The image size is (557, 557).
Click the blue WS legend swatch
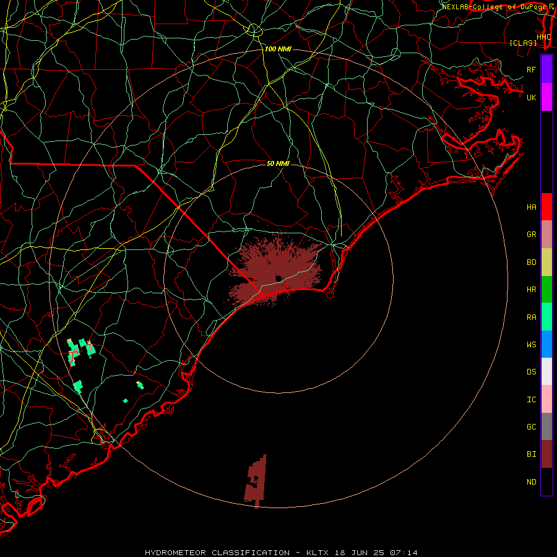tap(546, 344)
